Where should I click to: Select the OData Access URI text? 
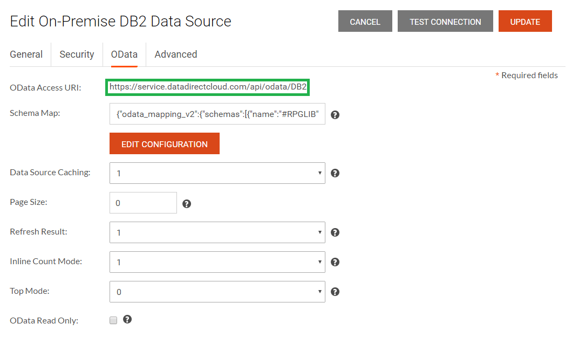[x=208, y=87]
